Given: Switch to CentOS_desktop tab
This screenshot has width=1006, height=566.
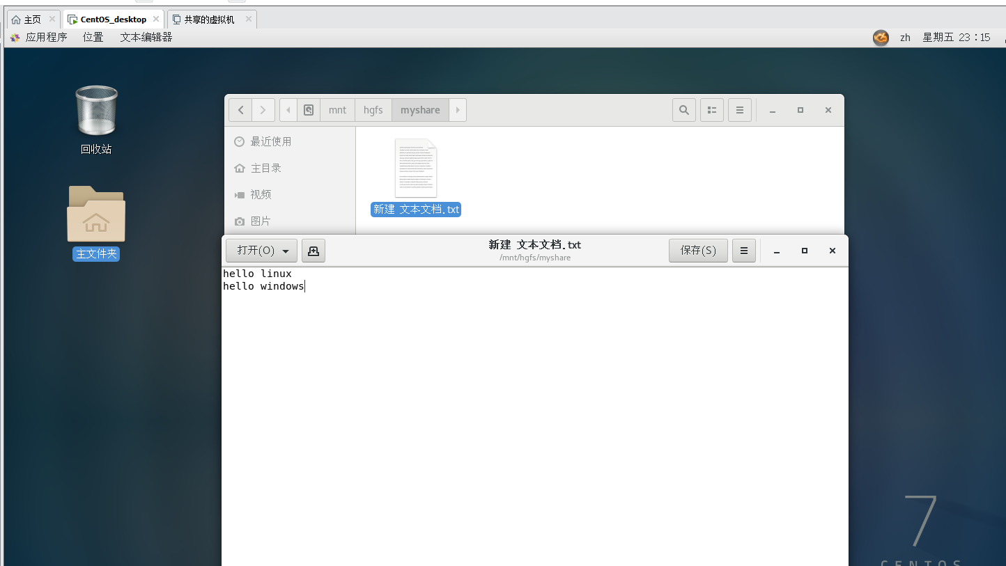Looking at the screenshot, I should tap(114, 19).
